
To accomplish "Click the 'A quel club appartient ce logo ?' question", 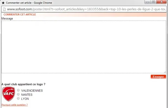I will pos(23,84).
